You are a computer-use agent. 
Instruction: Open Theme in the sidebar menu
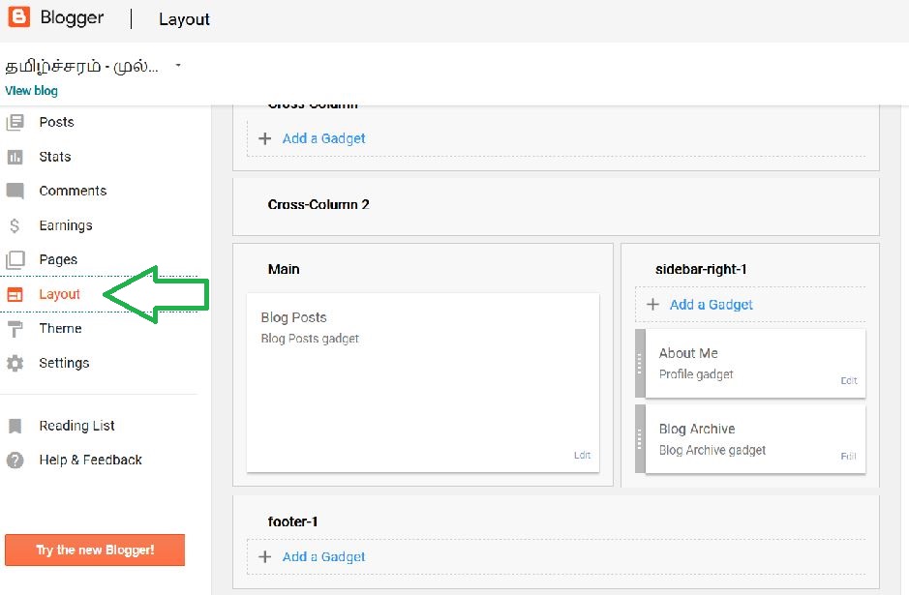point(60,329)
